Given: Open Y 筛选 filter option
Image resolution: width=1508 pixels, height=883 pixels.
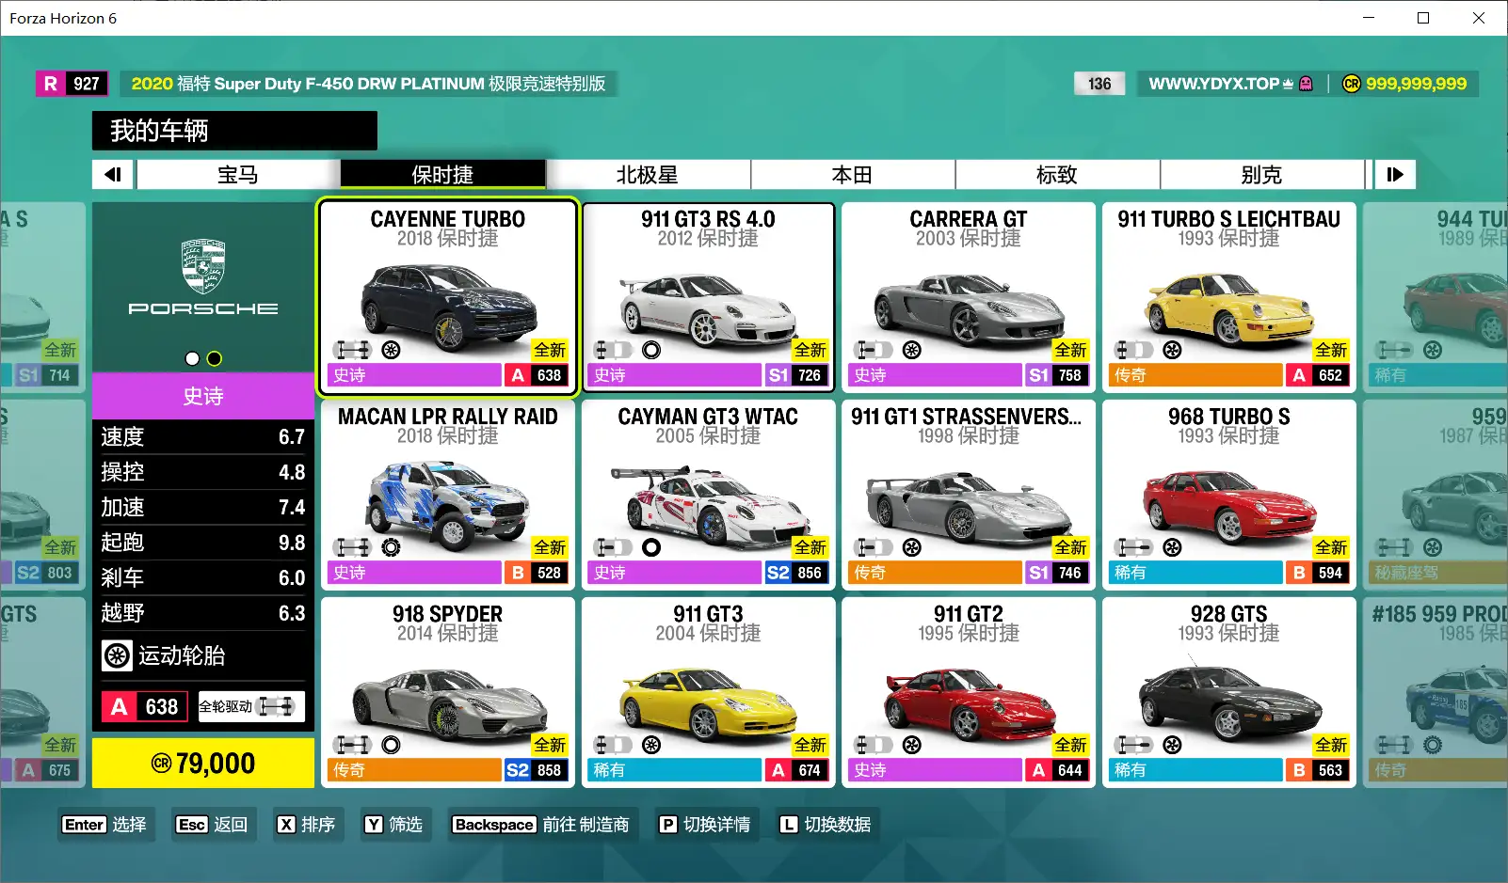Looking at the screenshot, I should [394, 825].
